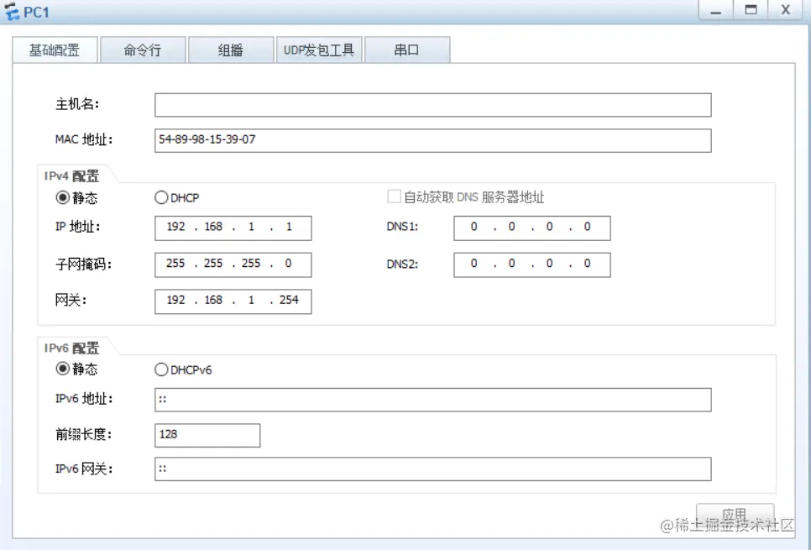Viewport: 811px width, 550px height.
Task: Click the IP 地址 field 192.168.1.1
Action: (x=233, y=228)
